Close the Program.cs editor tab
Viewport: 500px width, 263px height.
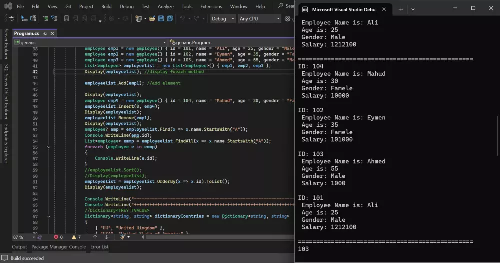click(52, 33)
